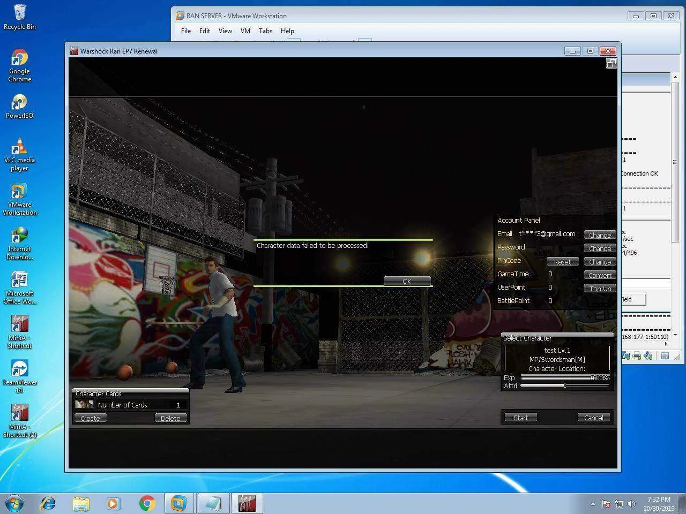Click the notepad-like taskbar application button

(212, 503)
